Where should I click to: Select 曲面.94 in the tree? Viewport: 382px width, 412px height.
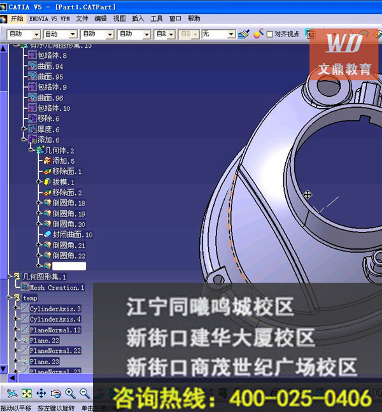click(50, 66)
